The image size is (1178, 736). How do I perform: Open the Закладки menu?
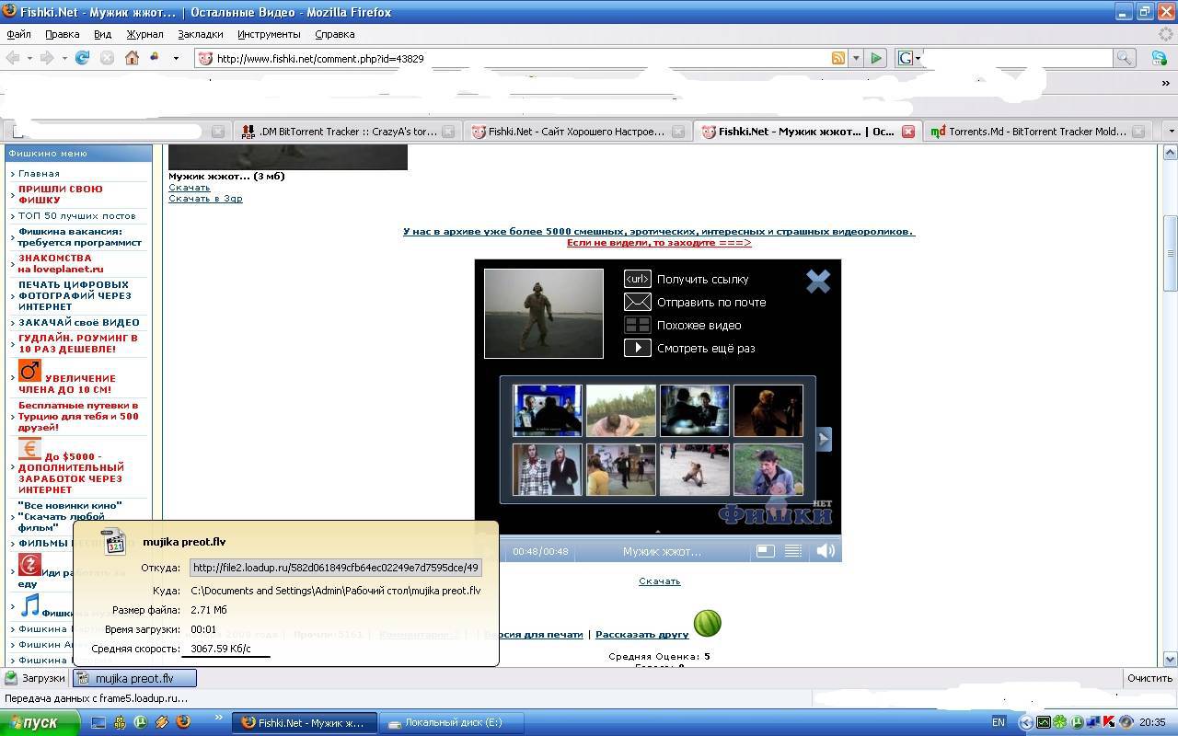201,34
